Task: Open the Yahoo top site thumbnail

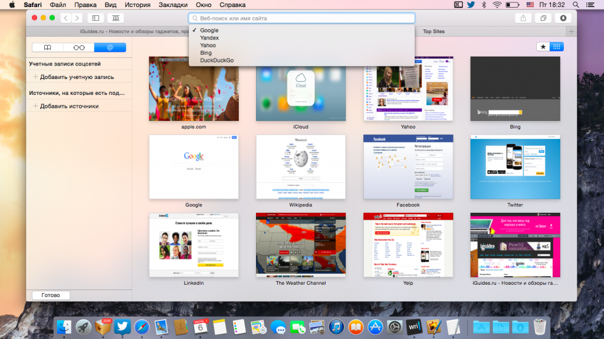Action: (408, 88)
